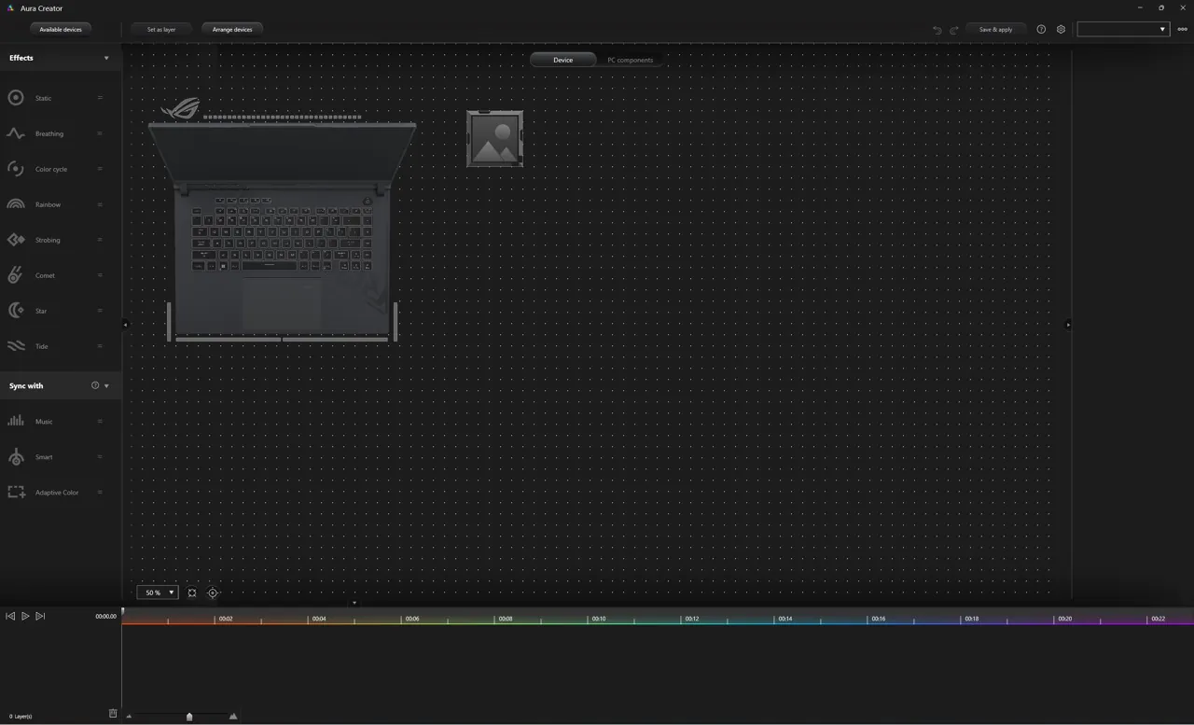Screen dimensions: 1194x725
Task: Open settings via the gear icon
Action: tap(1061, 29)
